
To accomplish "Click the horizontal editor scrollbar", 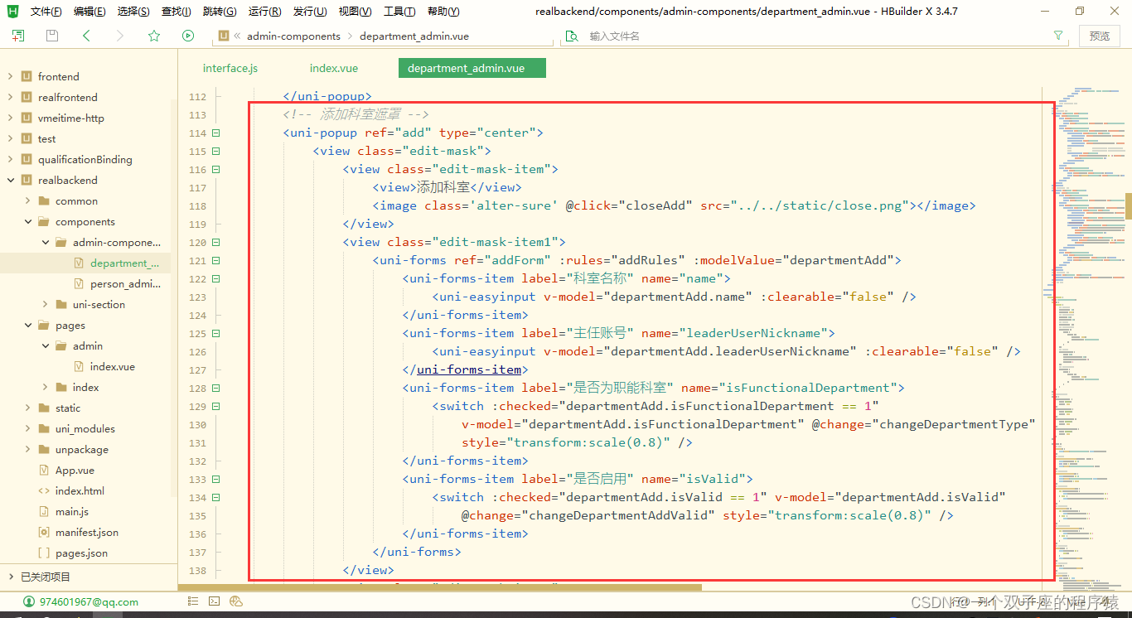I will pyautogui.click(x=440, y=587).
